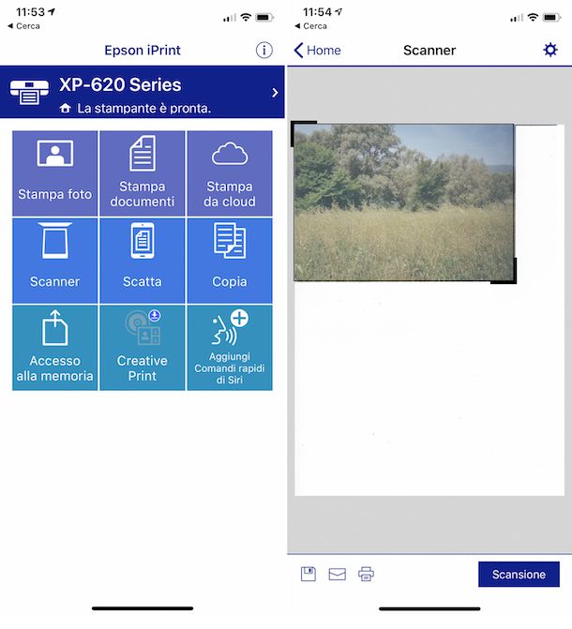This screenshot has height=629, width=572.
Task: Open the Creative Print tile
Action: coord(143,348)
